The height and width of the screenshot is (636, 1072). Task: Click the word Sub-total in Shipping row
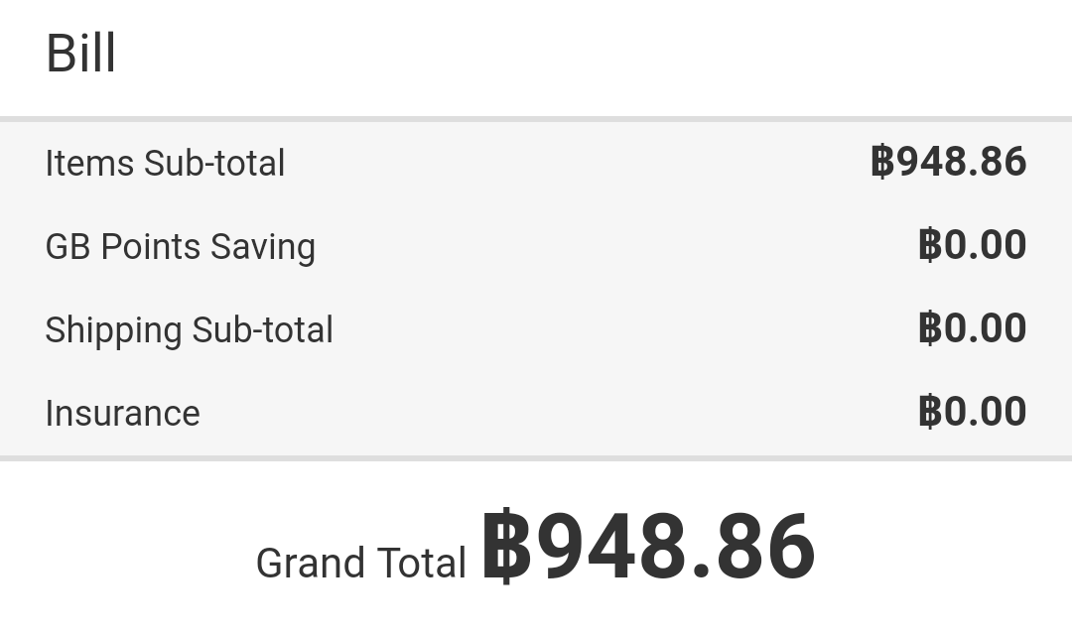[262, 329]
